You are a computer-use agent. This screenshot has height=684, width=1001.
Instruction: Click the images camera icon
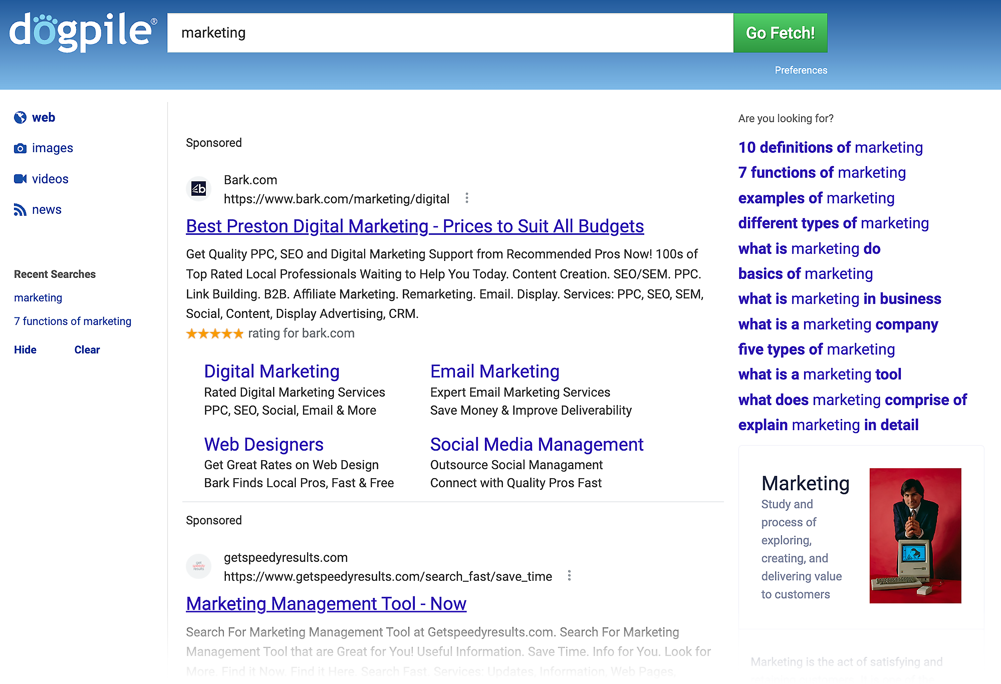pyautogui.click(x=20, y=148)
